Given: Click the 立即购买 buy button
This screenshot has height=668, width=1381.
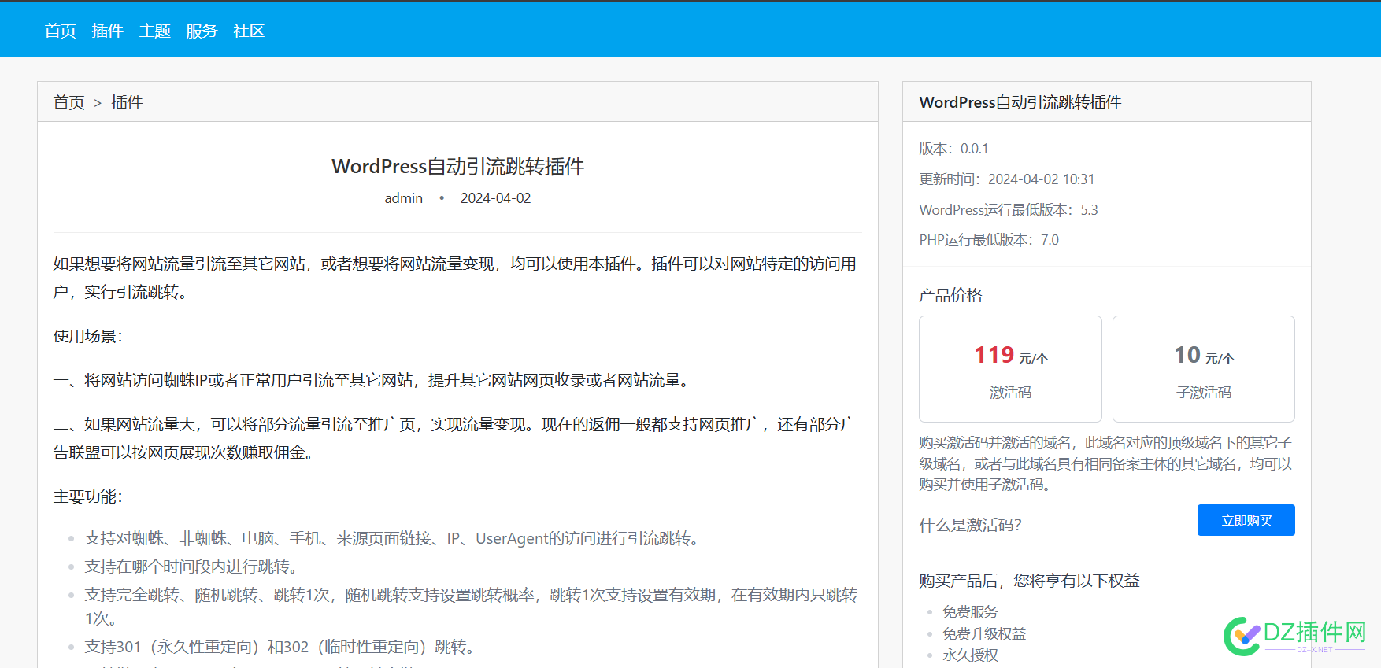Looking at the screenshot, I should 1246,520.
